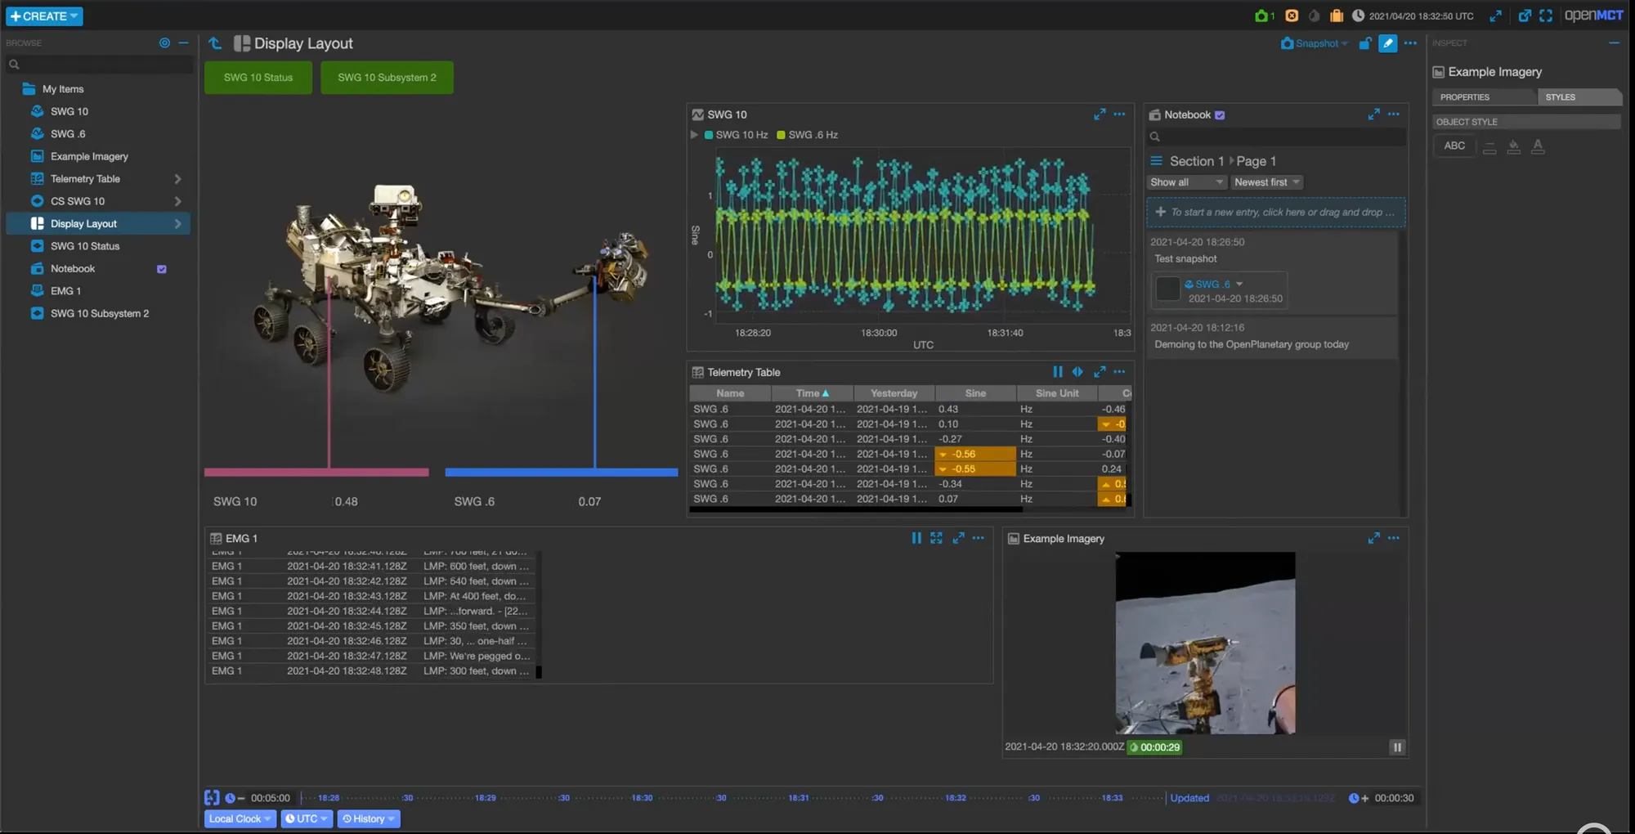Image resolution: width=1635 pixels, height=834 pixels.
Task: Pause the Telemetry Table data flow
Action: pyautogui.click(x=1058, y=372)
